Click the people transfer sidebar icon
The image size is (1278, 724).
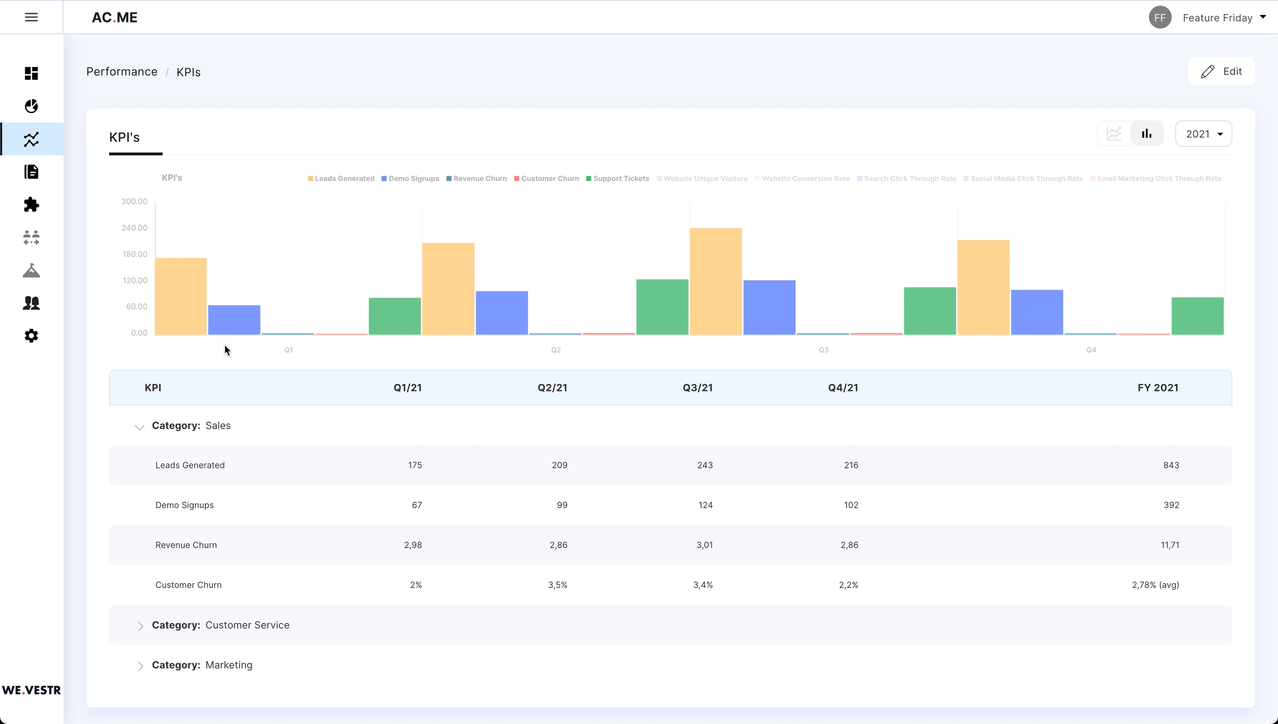(32, 238)
